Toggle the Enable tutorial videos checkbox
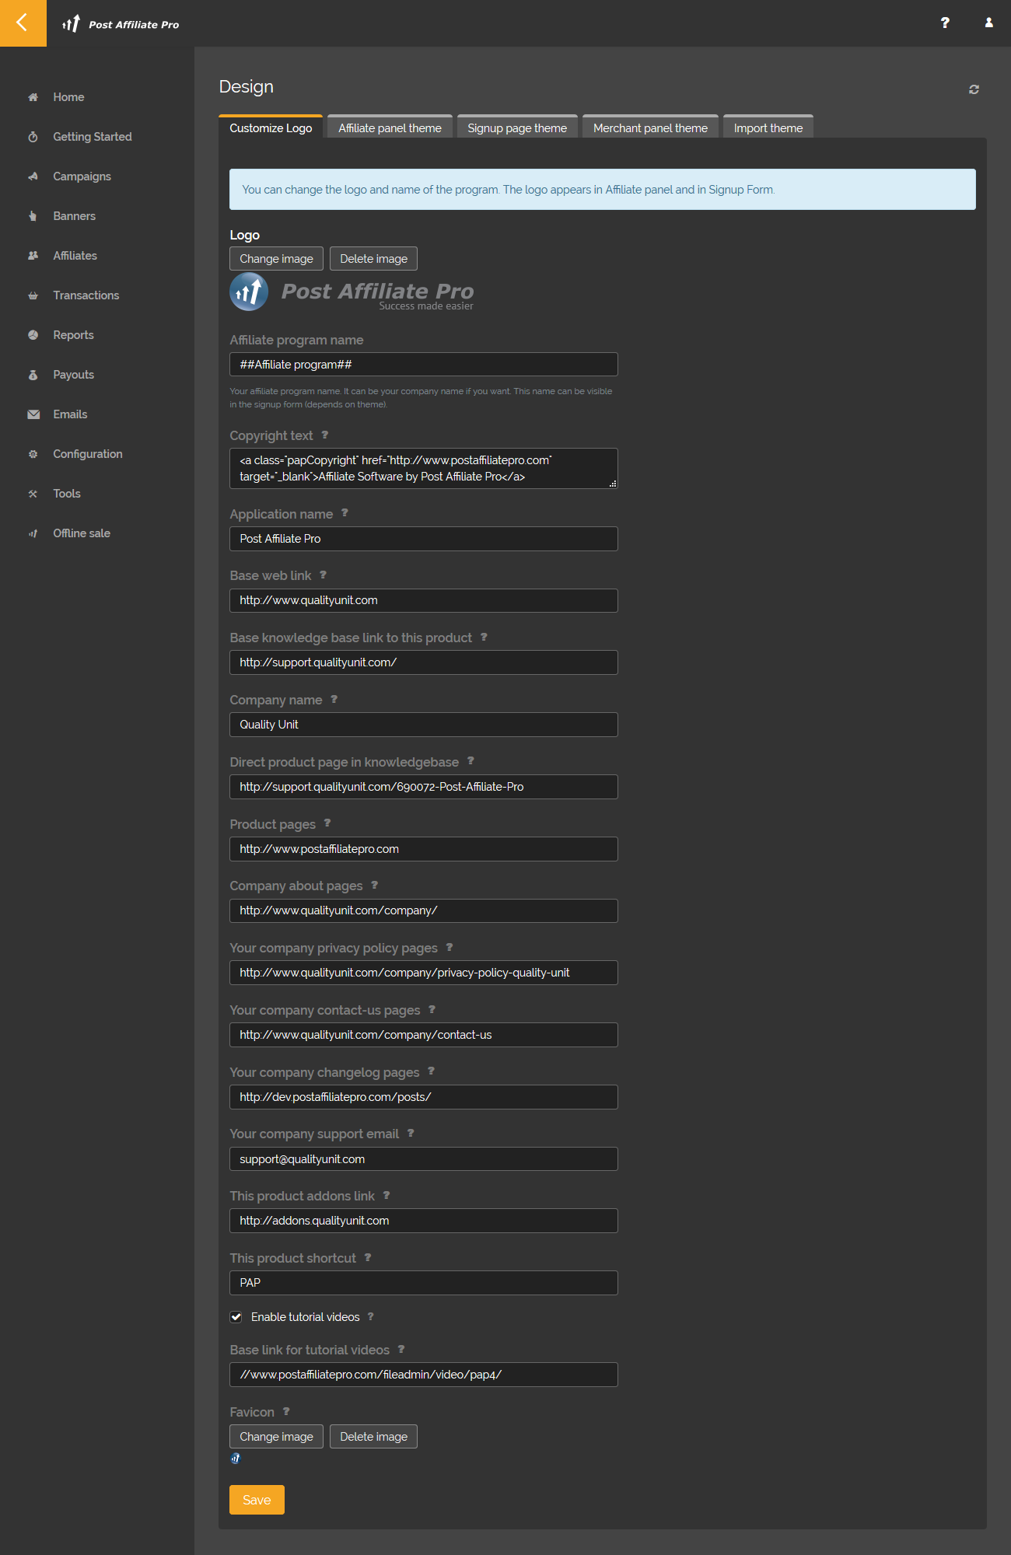The width and height of the screenshot is (1011, 1555). (x=236, y=1317)
